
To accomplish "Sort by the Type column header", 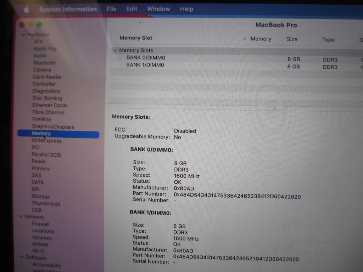I will pos(328,40).
